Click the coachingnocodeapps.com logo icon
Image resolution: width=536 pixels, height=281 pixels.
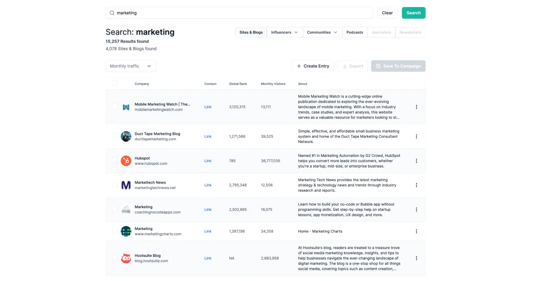126,210
